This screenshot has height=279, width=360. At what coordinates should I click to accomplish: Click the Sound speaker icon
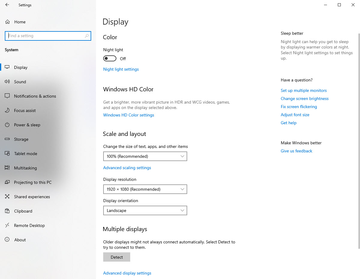pos(7,82)
